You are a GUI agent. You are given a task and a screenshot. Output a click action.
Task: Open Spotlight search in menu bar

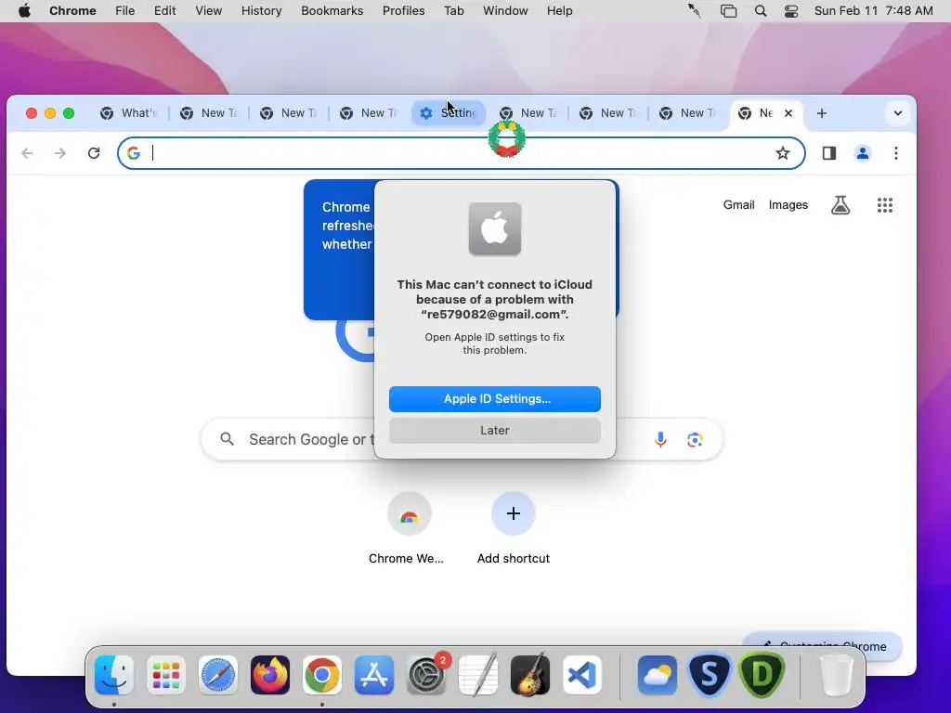point(760,11)
